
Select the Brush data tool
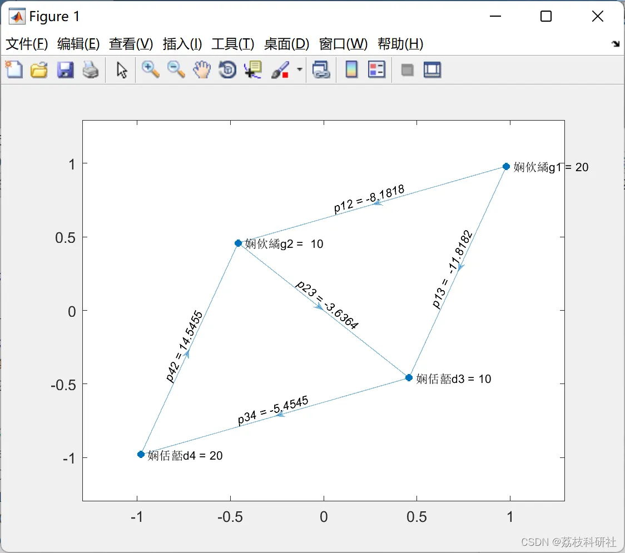280,69
